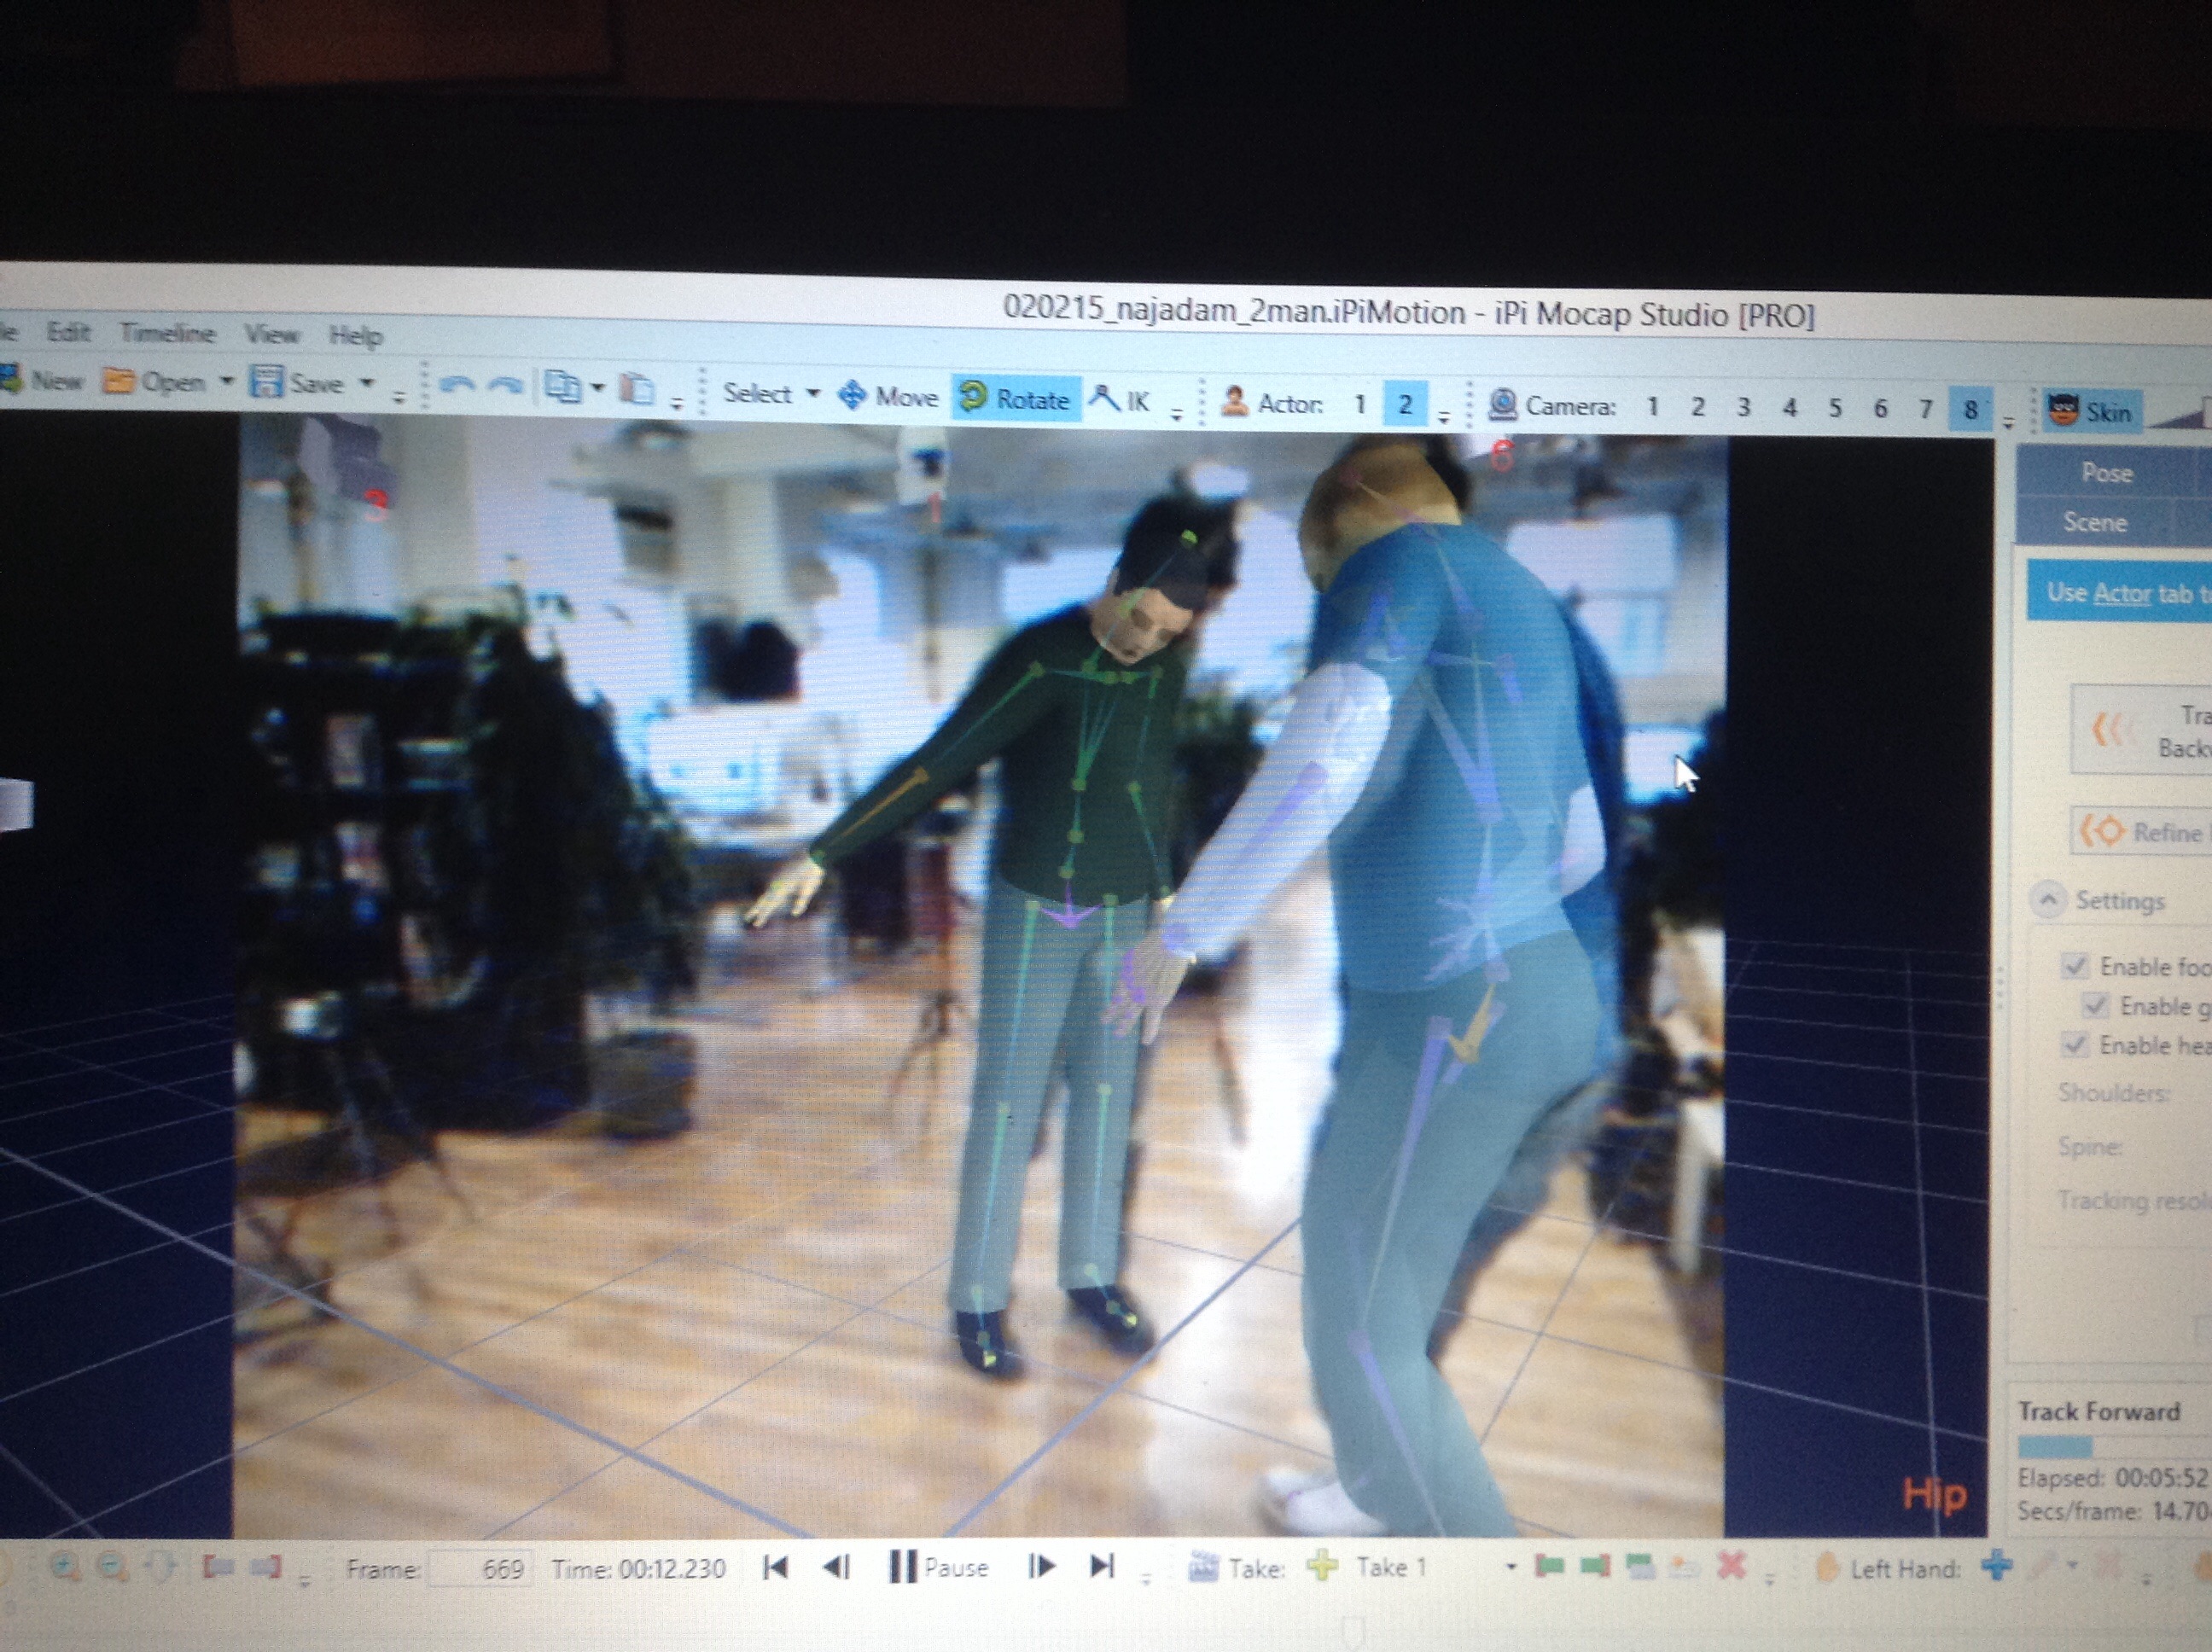Open the Timeline menu
The image size is (2212, 1652).
tap(167, 333)
